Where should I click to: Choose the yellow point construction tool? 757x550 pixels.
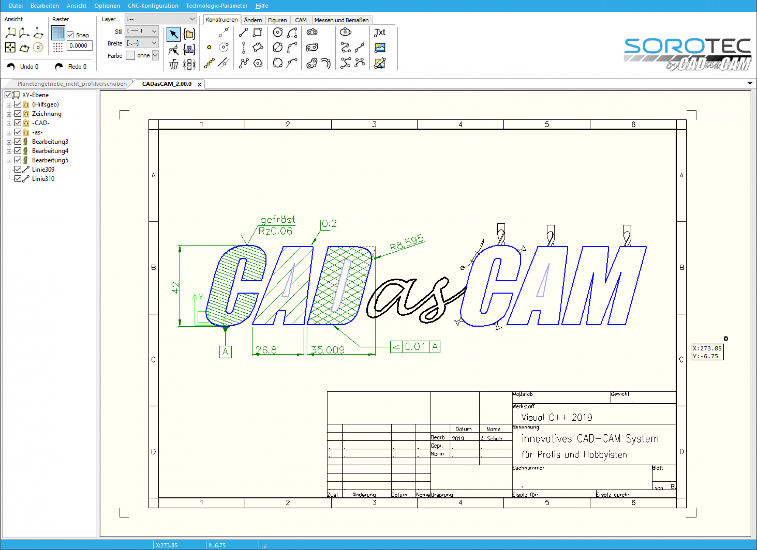[x=209, y=47]
